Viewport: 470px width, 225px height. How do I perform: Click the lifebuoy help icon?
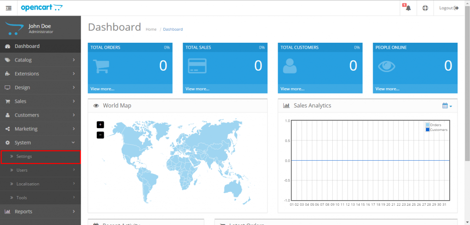coord(425,8)
